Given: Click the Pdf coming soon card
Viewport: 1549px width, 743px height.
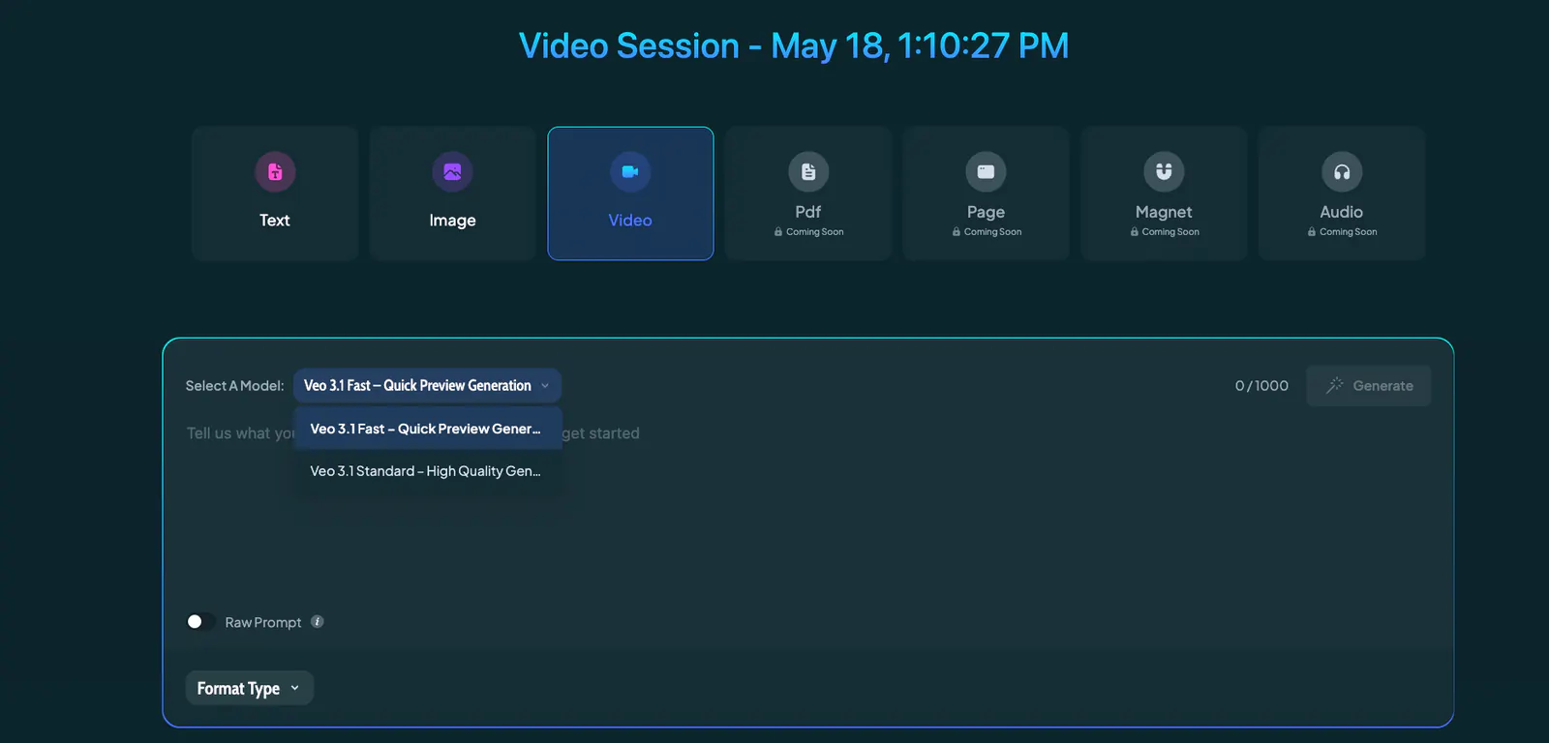Looking at the screenshot, I should (808, 193).
